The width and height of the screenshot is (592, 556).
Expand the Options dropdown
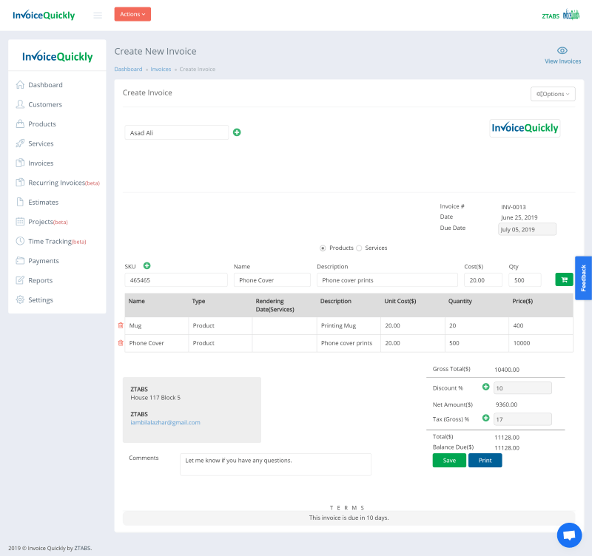tap(553, 94)
